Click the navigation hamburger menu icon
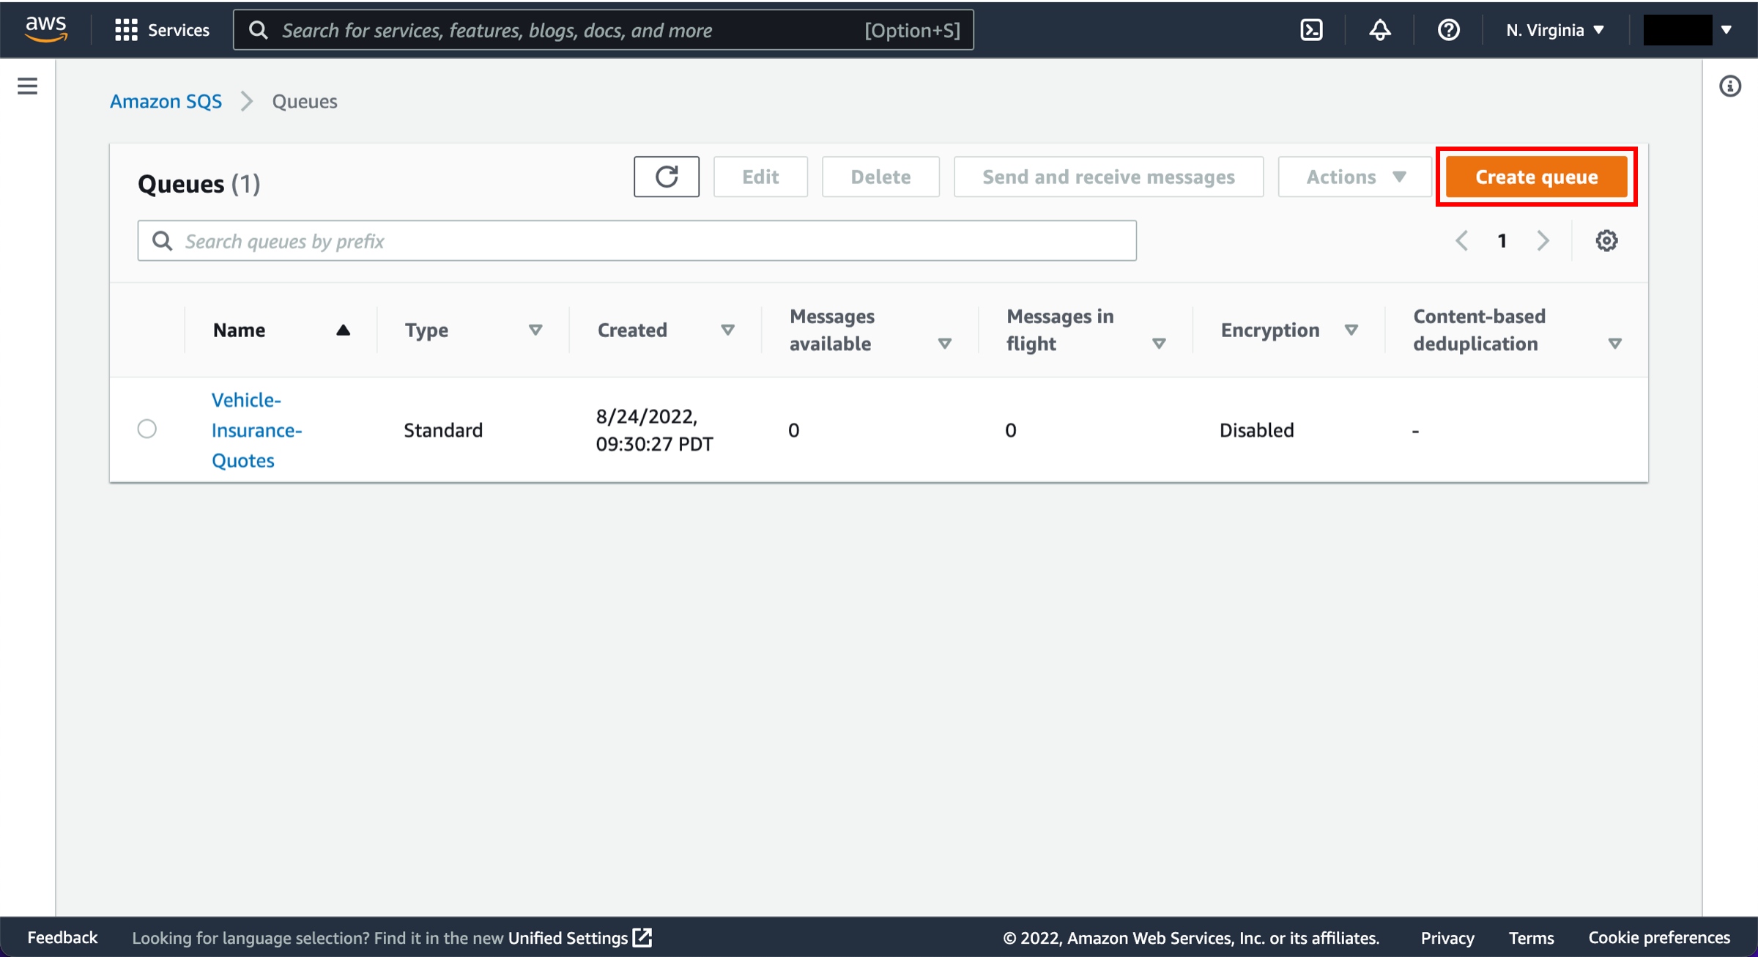 [x=26, y=86]
